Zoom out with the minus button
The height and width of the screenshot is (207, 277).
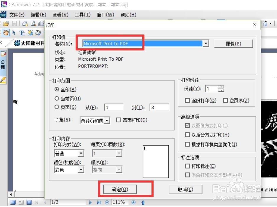107,202
